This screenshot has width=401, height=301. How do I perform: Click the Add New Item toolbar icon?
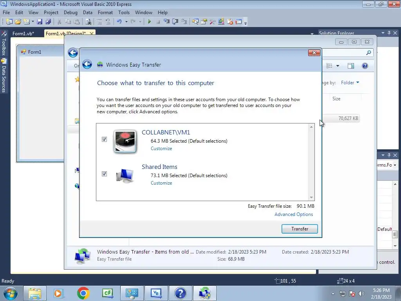pos(27,22)
